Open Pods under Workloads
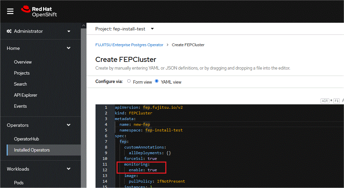 coord(19,183)
